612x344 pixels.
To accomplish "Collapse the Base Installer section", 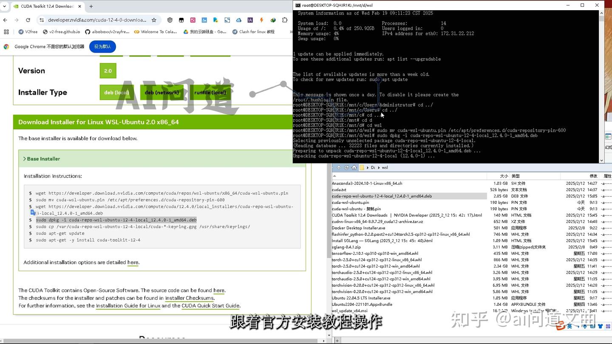I will (x=41, y=158).
